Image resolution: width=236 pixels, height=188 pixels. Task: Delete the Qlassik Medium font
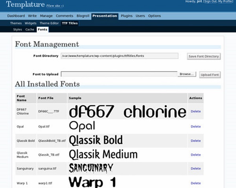tap(195, 155)
